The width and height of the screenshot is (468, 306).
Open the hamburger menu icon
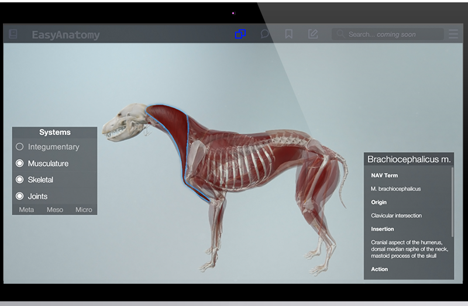pyautogui.click(x=453, y=34)
